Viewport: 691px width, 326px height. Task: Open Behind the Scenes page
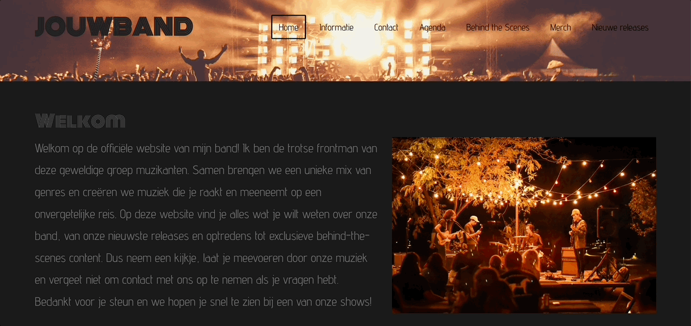[498, 27]
